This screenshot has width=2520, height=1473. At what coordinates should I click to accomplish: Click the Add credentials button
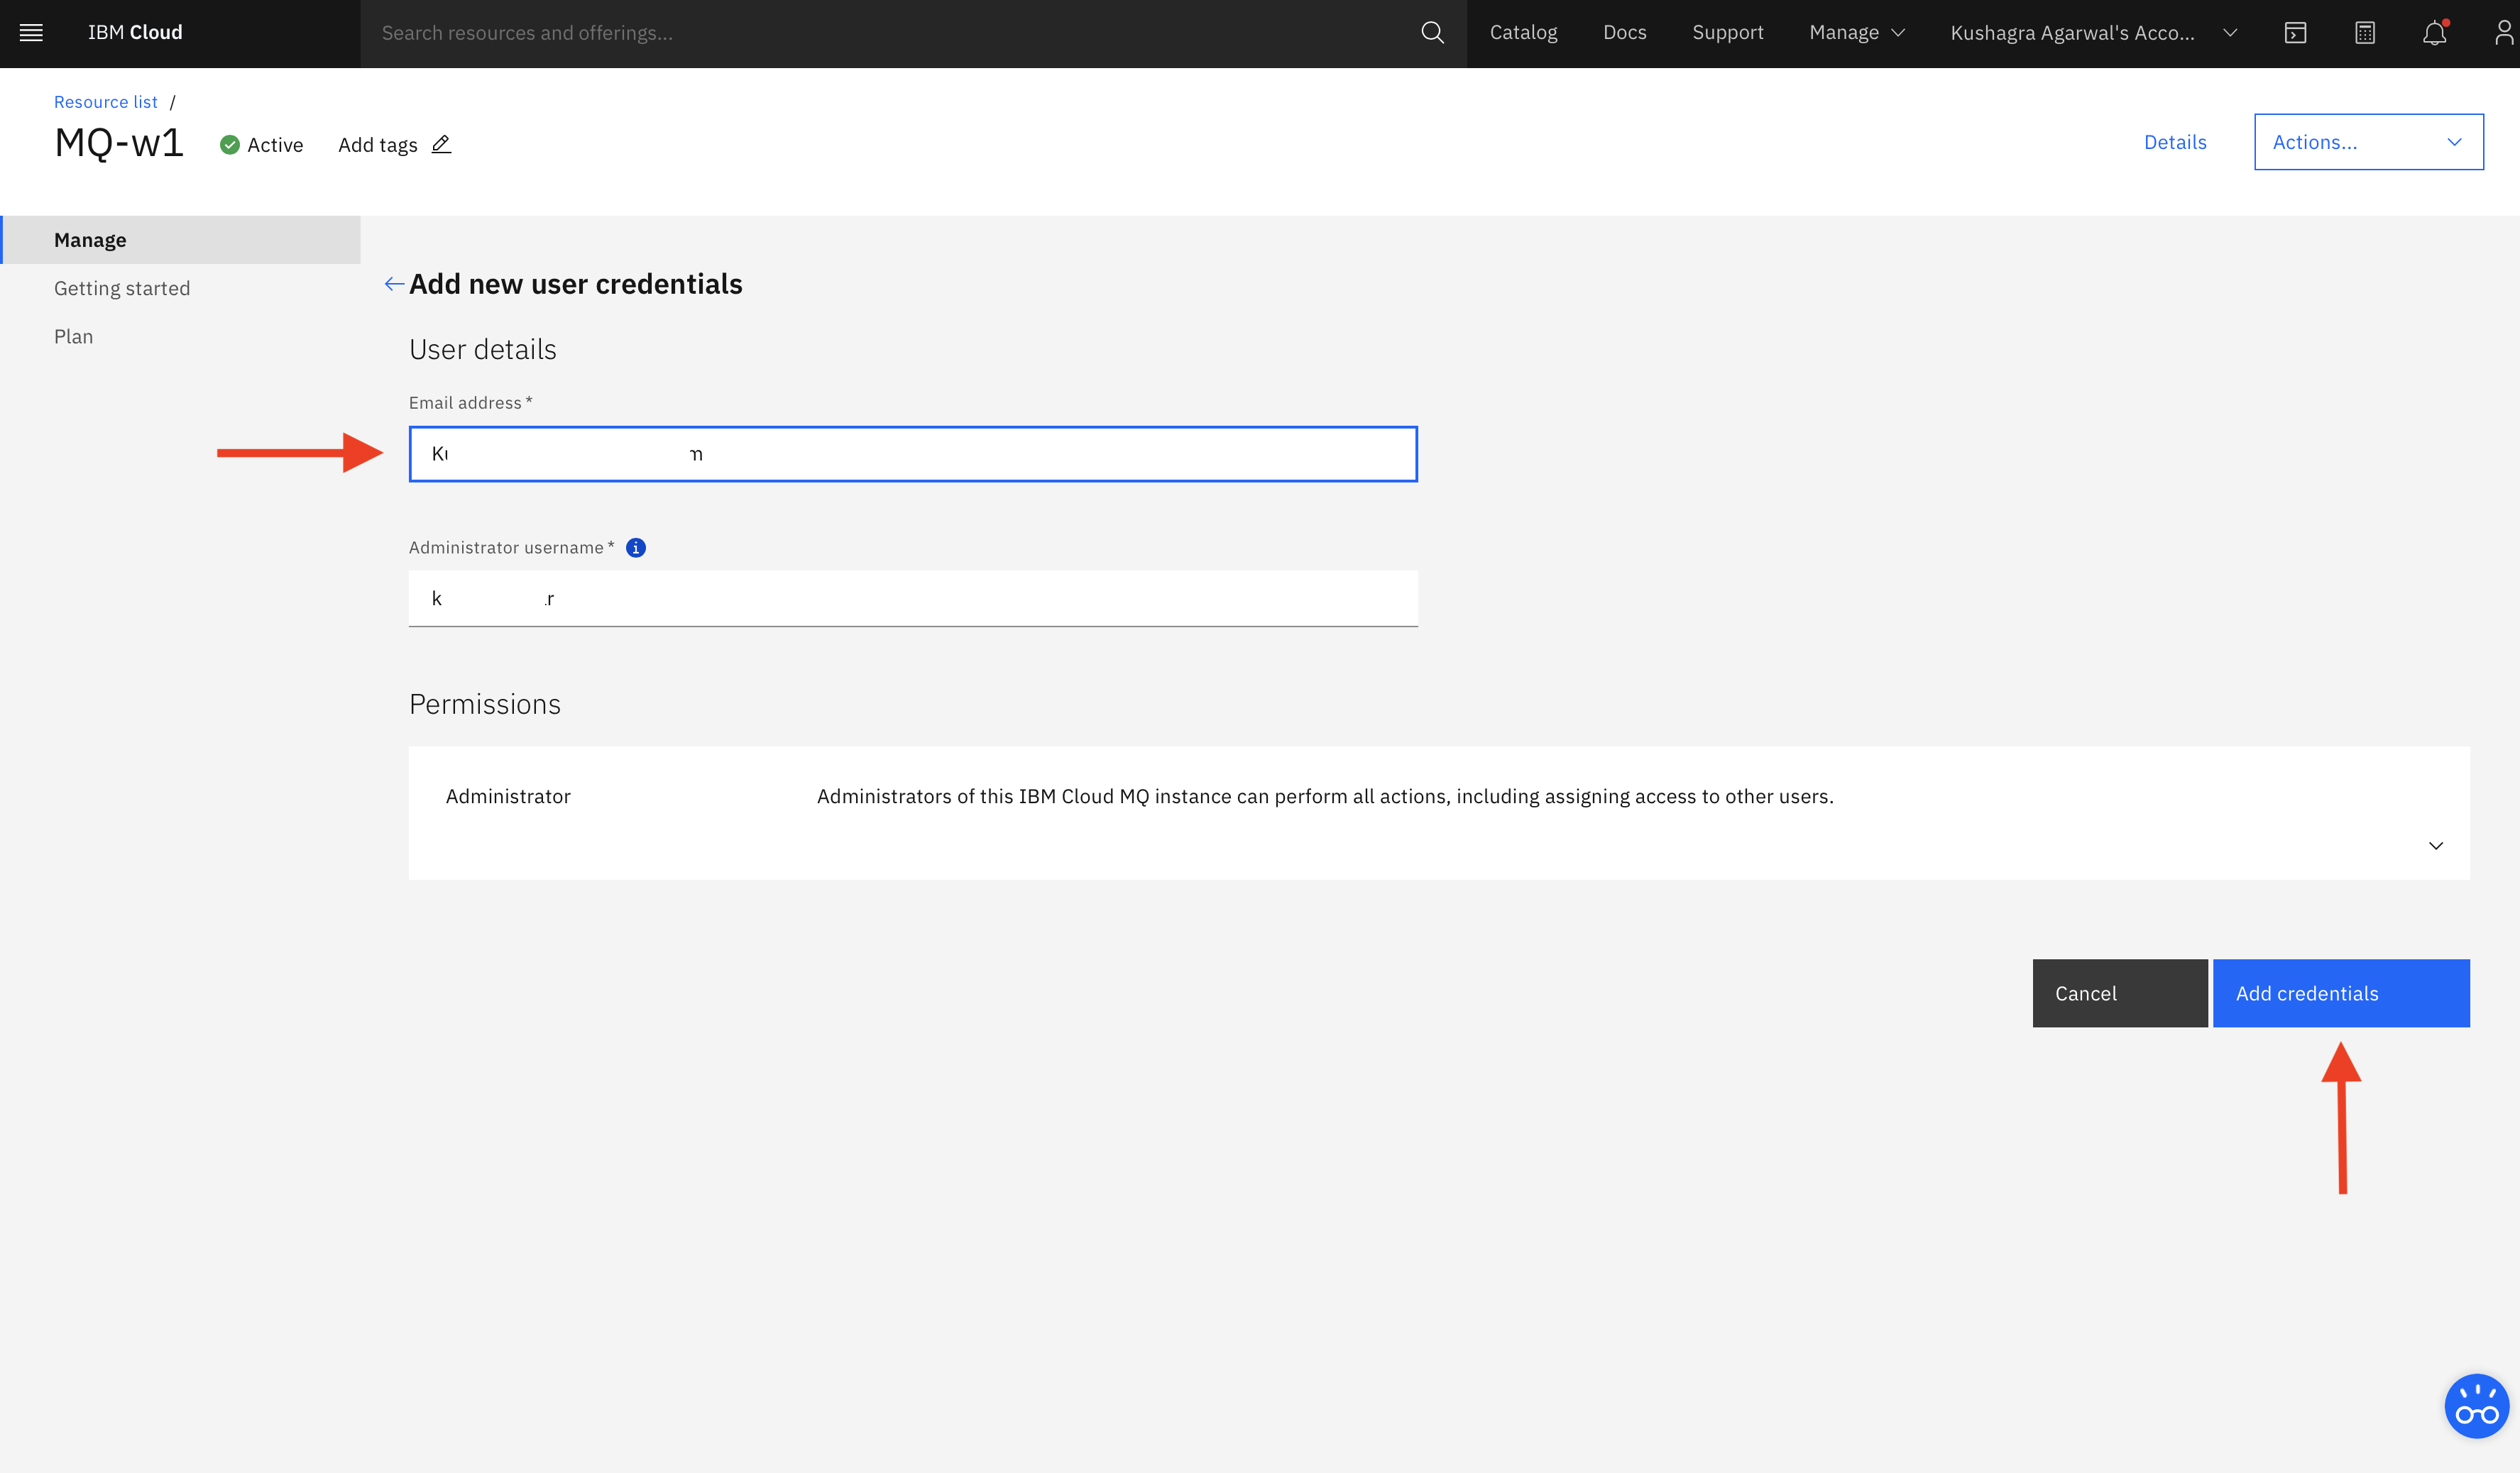click(x=2340, y=993)
